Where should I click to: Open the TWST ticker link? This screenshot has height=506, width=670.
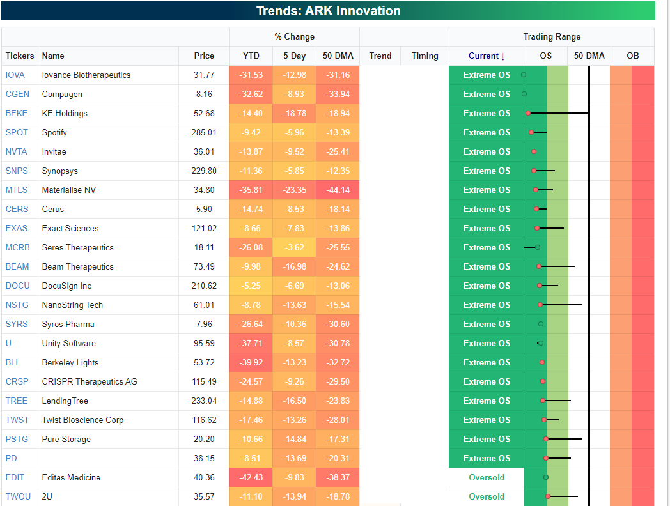coord(17,420)
